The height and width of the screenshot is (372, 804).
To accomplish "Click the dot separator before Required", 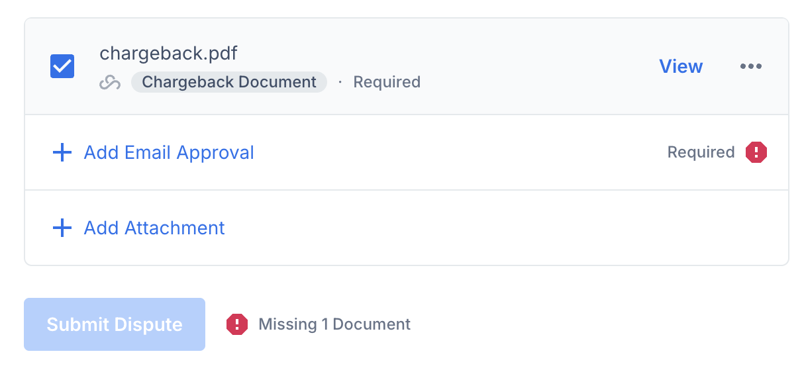I will point(340,82).
